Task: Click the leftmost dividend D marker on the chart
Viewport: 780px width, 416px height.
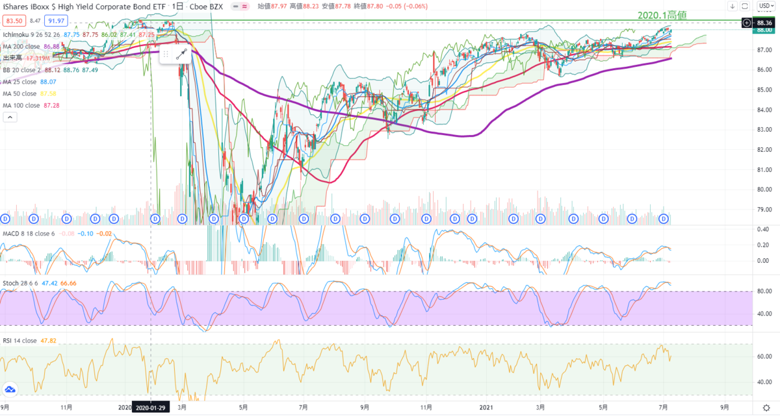Action: [6, 219]
